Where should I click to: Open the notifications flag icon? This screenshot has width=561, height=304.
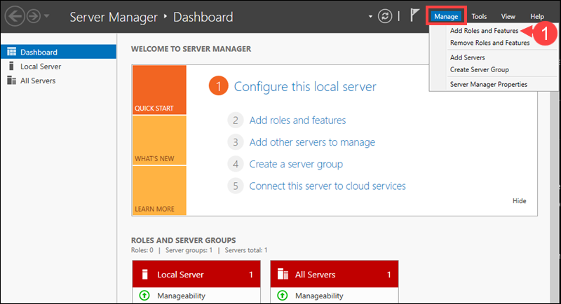pos(414,16)
